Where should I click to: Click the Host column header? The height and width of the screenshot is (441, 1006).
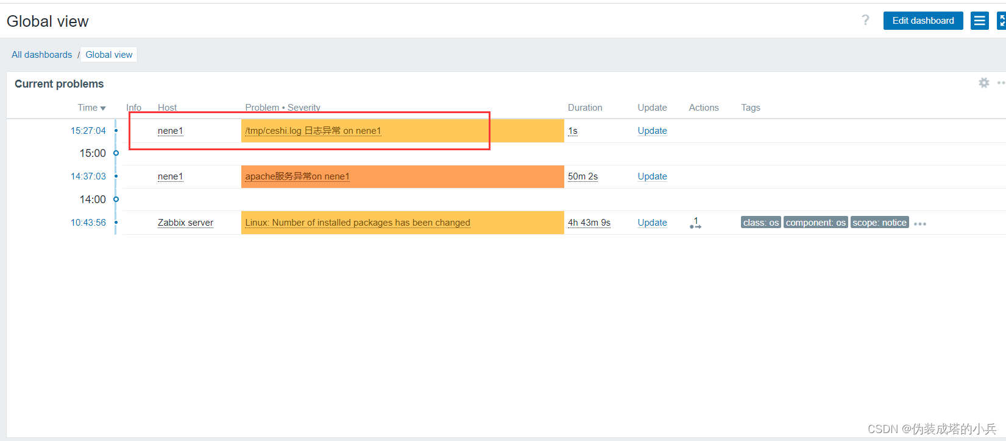[x=167, y=108]
